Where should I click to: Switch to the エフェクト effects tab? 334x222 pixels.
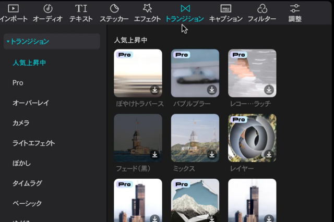point(147,13)
